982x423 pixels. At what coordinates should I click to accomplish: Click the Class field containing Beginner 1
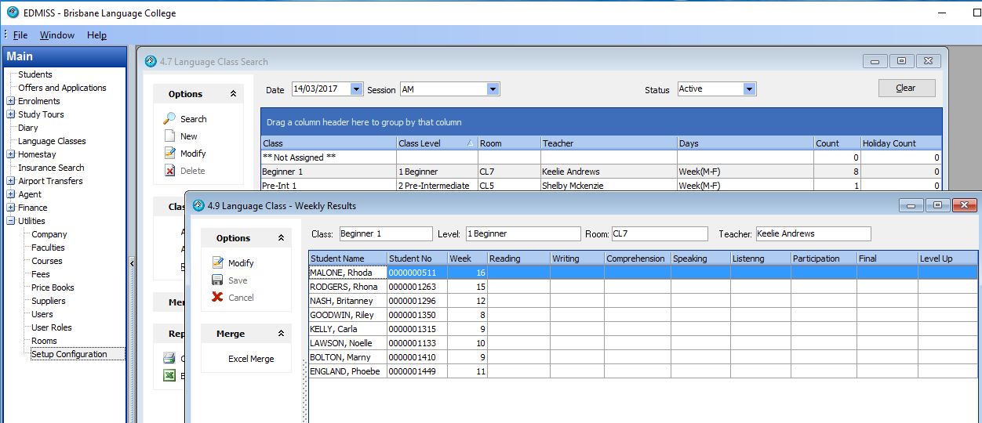384,233
